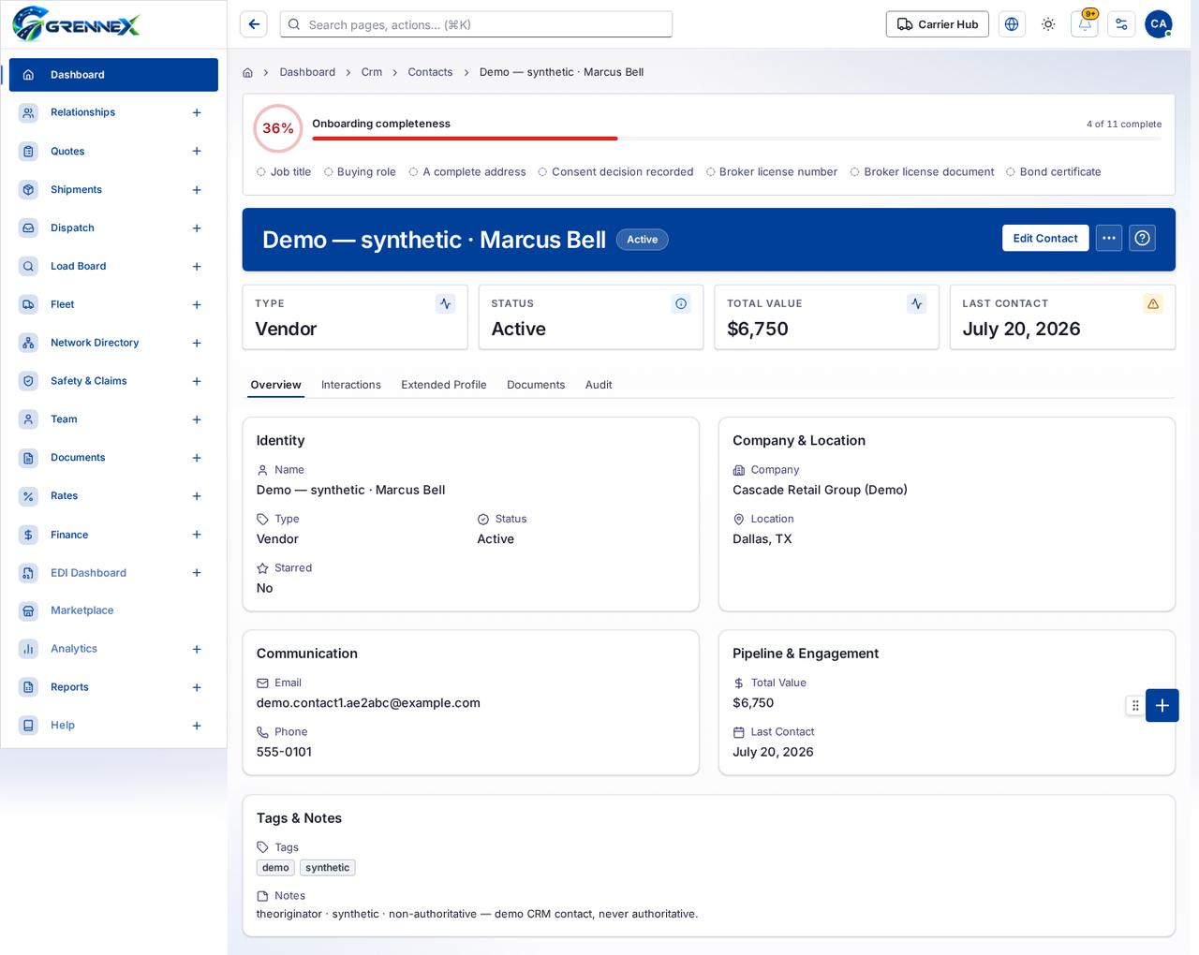
Task: Click the Edit Contact button
Action: pos(1045,238)
